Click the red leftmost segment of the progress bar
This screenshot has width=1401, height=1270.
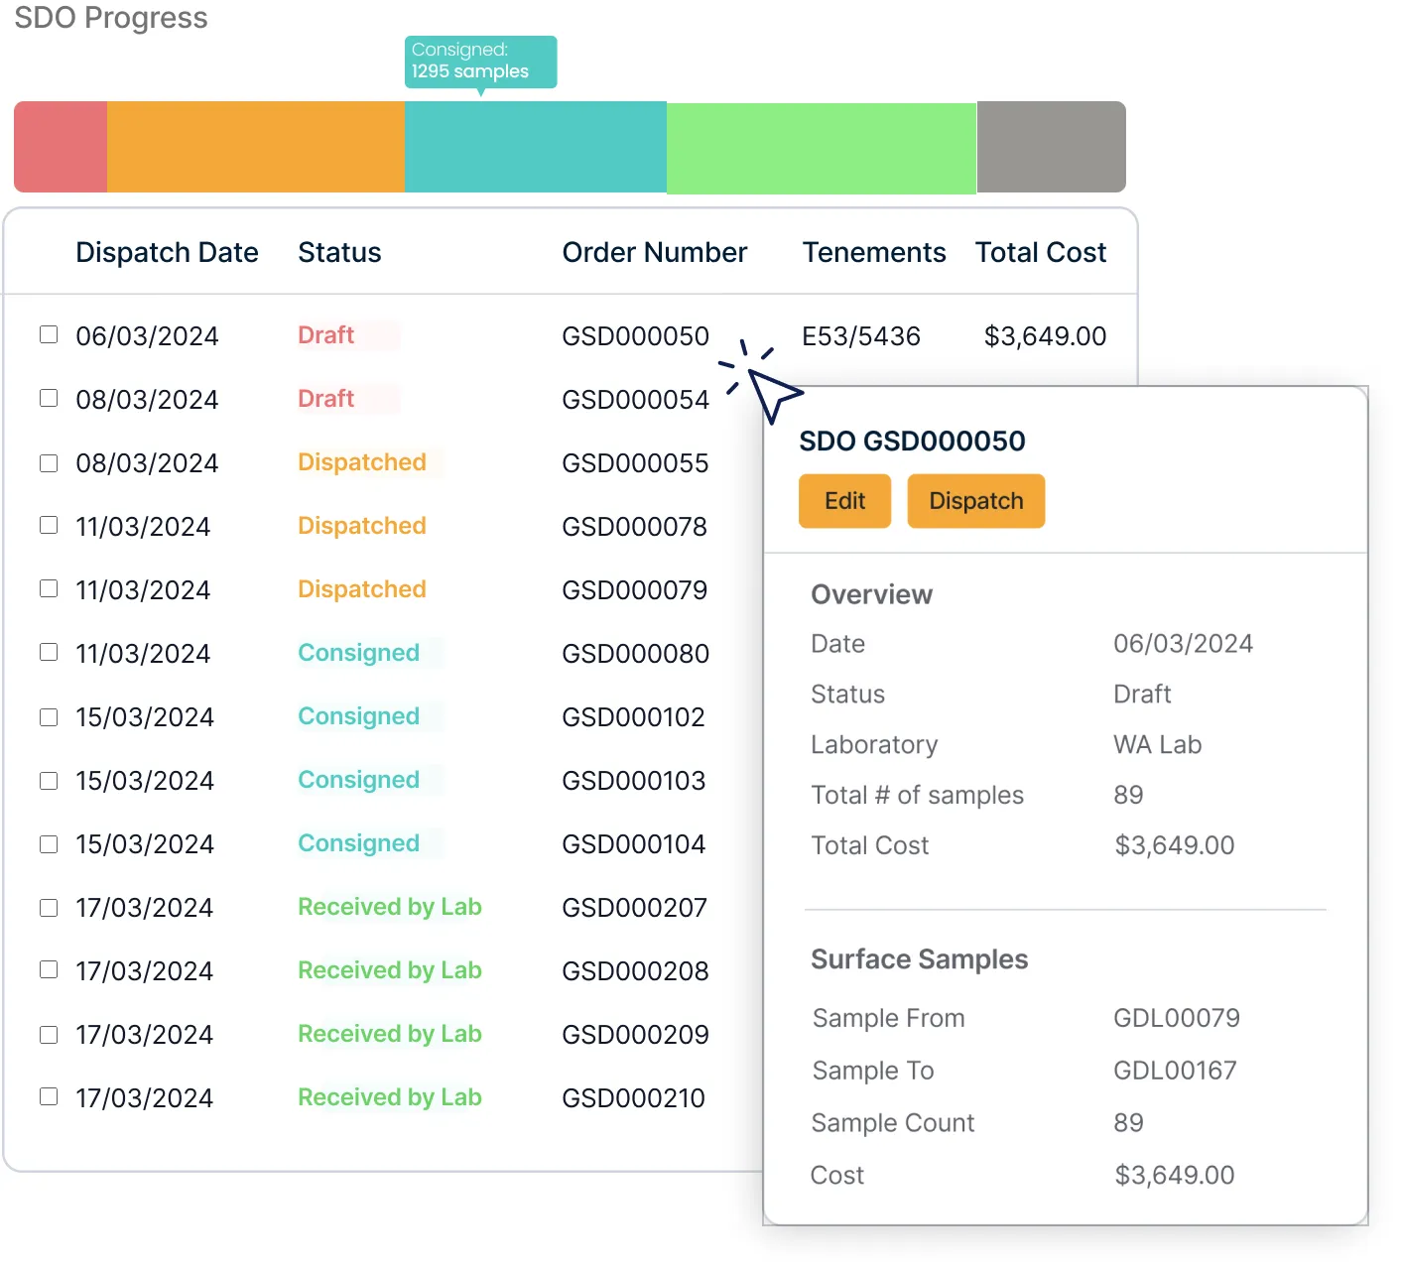(x=60, y=146)
